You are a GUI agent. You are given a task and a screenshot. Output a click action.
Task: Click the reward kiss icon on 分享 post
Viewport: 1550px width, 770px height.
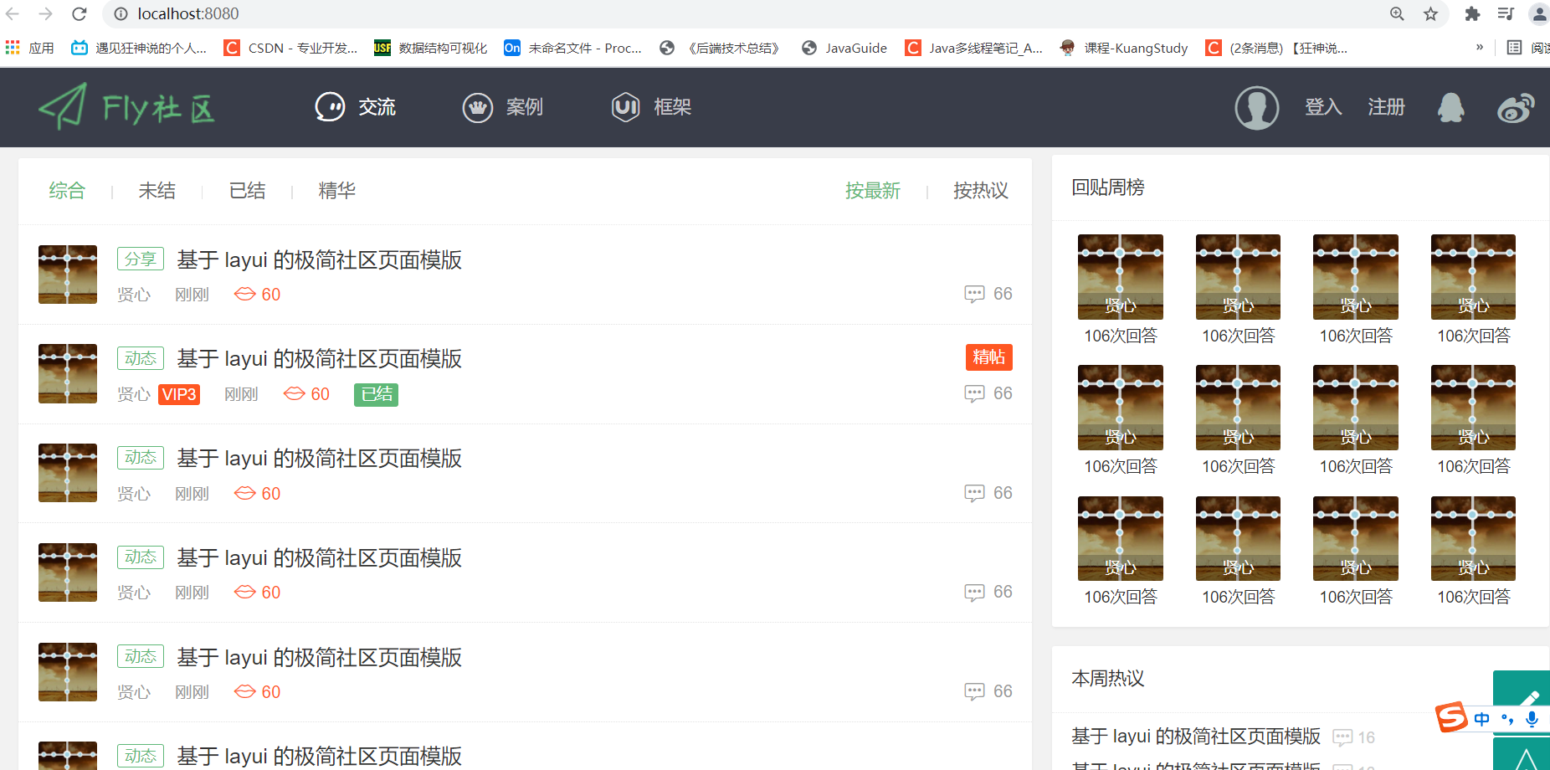point(245,294)
